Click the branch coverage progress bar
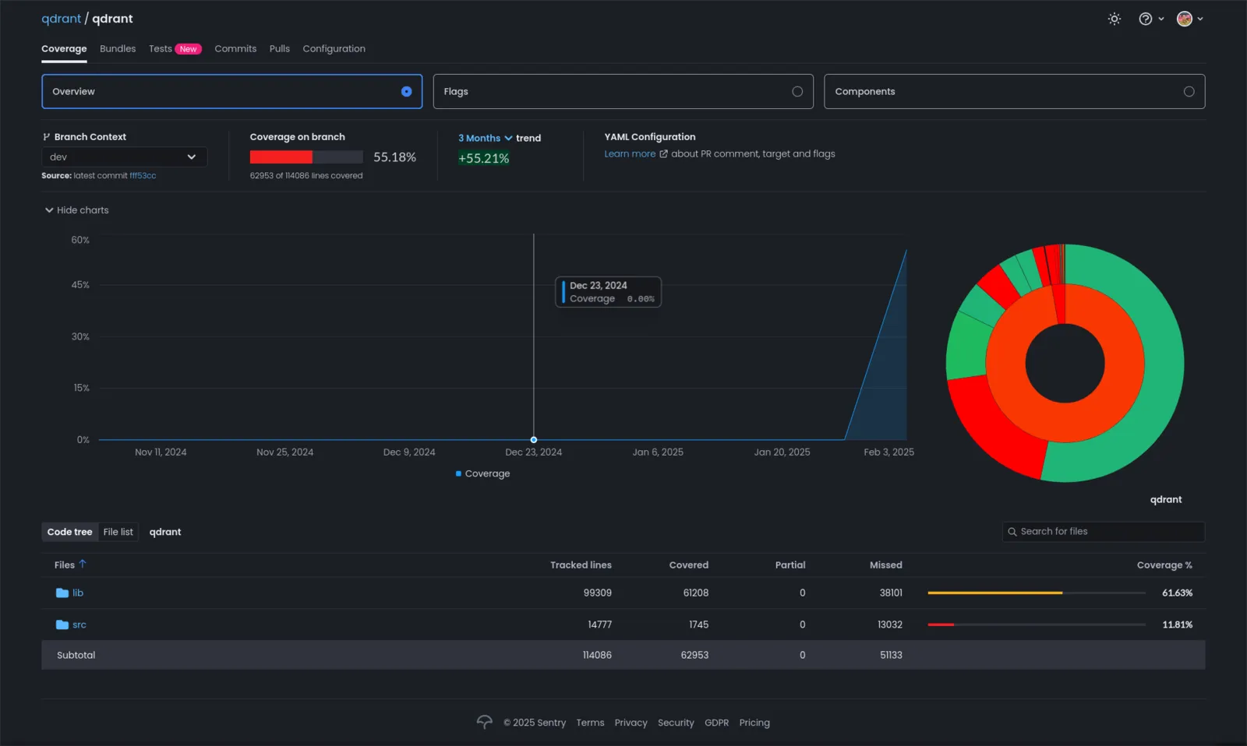 (x=306, y=157)
